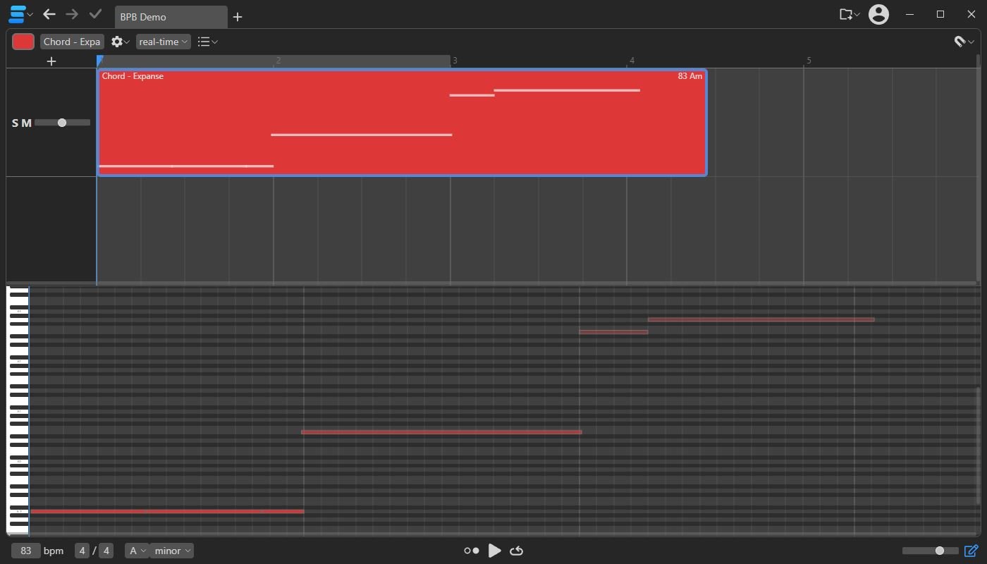Click bar 5 on the timeline ruler
This screenshot has height=564, width=987.
809,61
